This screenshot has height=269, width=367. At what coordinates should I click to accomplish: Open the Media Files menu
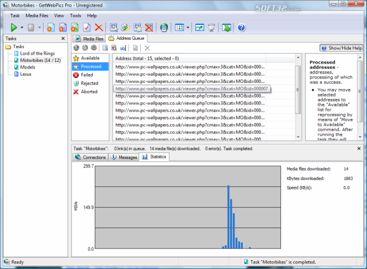(x=37, y=15)
